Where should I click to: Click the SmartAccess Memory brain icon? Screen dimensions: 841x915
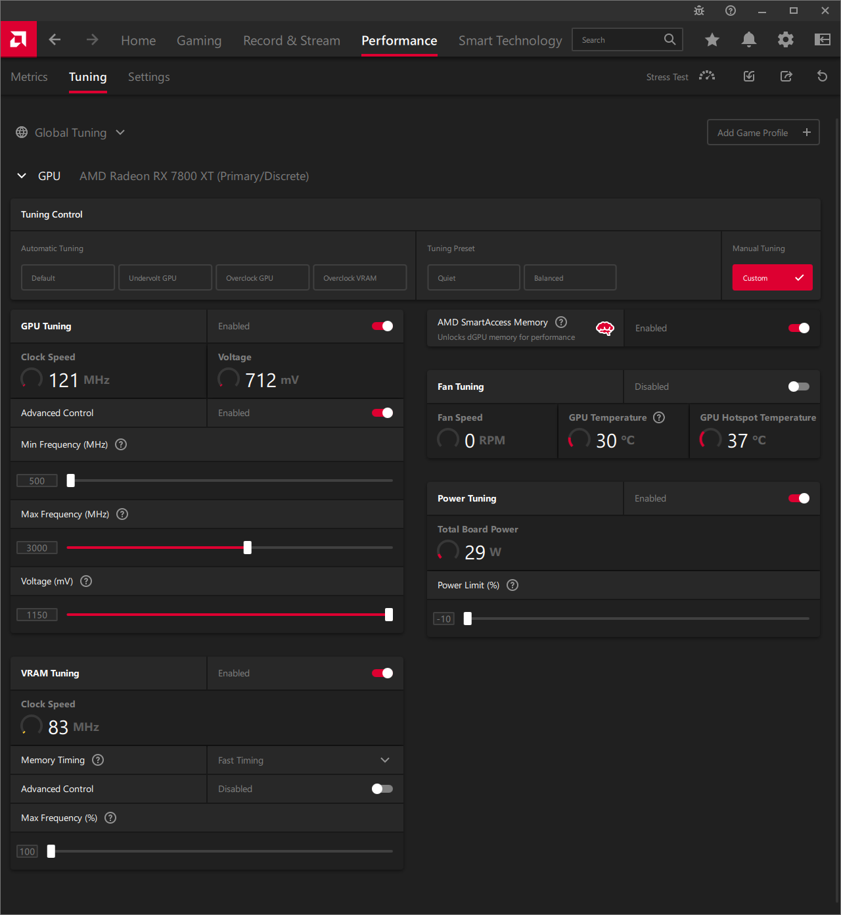coord(605,329)
